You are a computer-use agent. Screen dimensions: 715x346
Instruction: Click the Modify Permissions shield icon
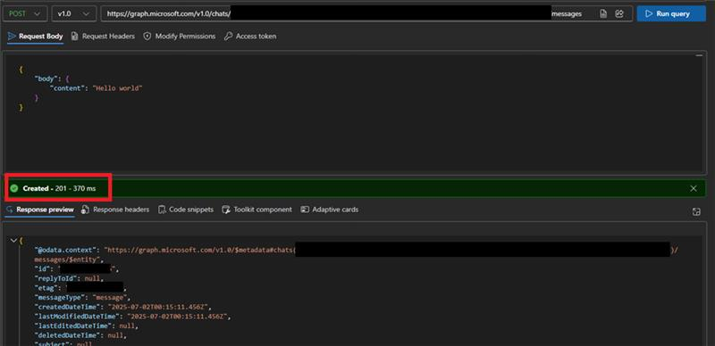(x=147, y=37)
